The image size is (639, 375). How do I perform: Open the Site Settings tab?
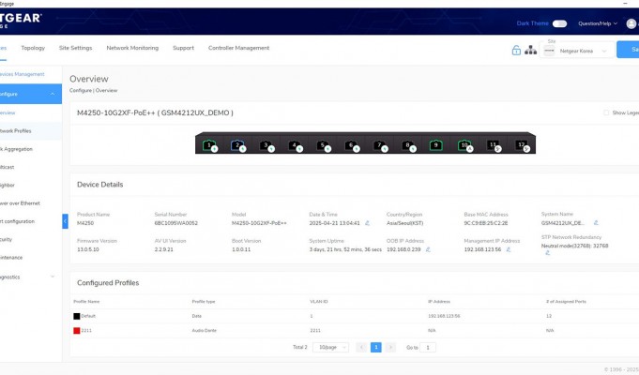click(75, 48)
